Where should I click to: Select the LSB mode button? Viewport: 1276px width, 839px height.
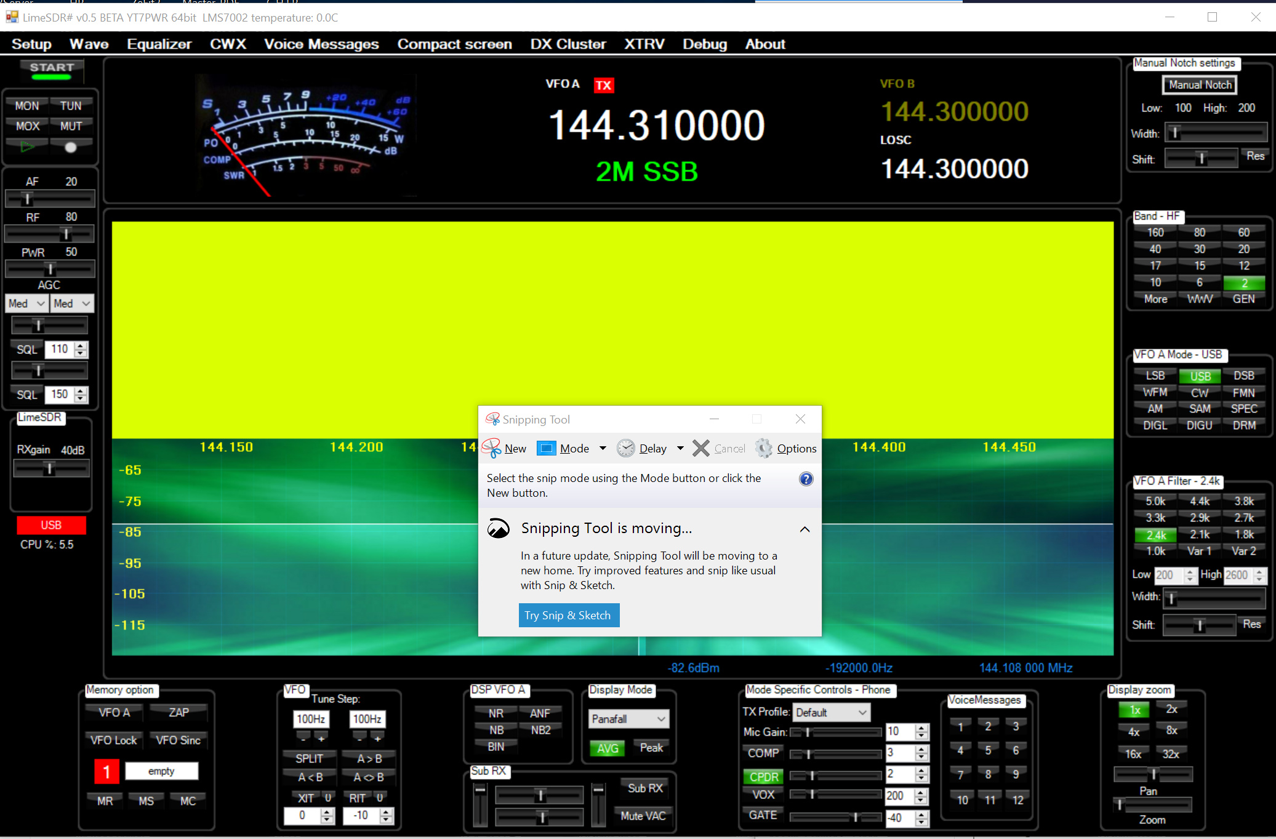[x=1155, y=375]
